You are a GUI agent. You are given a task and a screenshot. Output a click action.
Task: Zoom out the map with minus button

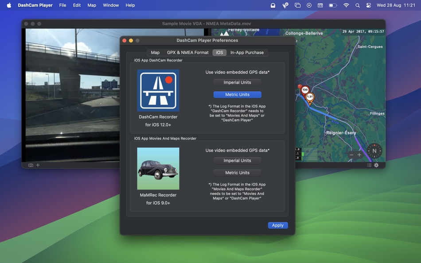click(x=351, y=155)
